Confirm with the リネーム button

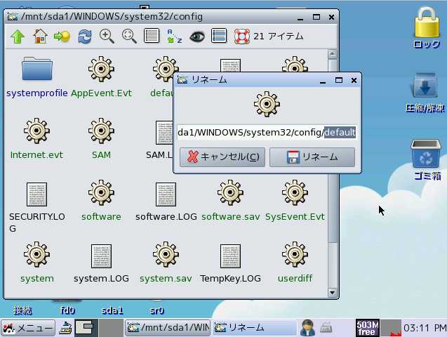point(312,157)
